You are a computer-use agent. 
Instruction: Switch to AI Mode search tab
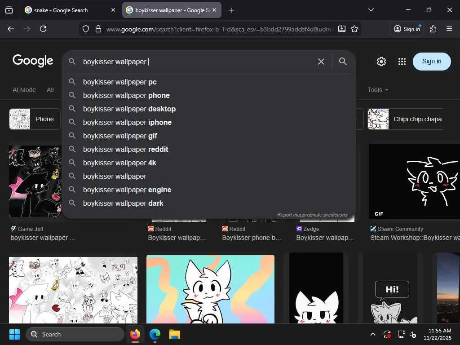[24, 90]
